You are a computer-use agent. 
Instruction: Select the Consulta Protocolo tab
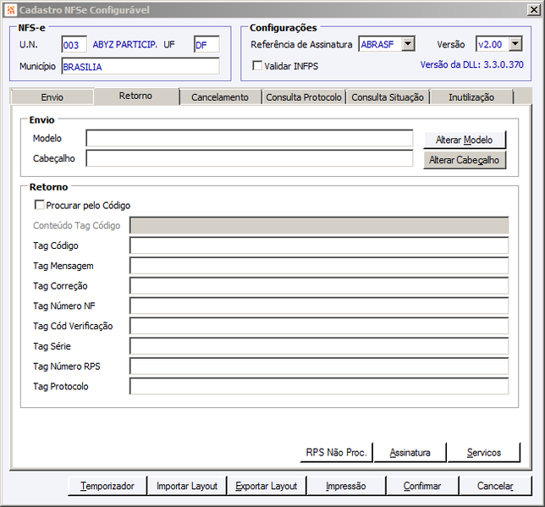(304, 97)
